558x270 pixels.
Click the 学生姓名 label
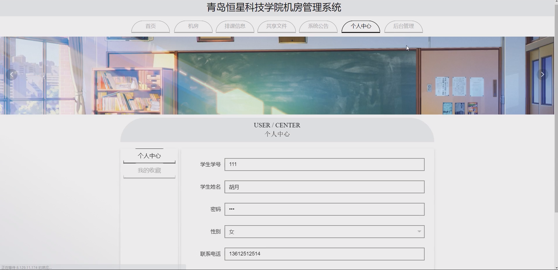(x=210, y=187)
